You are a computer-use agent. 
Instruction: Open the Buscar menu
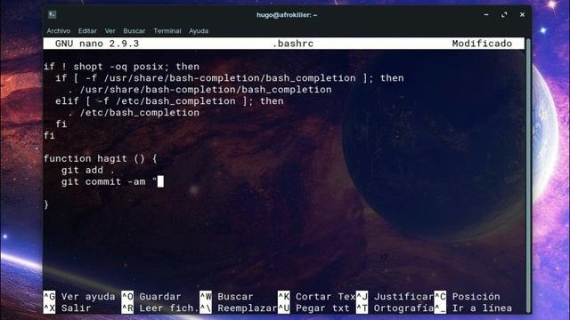(x=134, y=31)
